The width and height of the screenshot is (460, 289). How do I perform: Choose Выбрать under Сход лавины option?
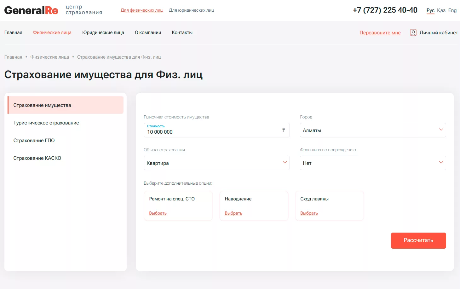pyautogui.click(x=309, y=213)
